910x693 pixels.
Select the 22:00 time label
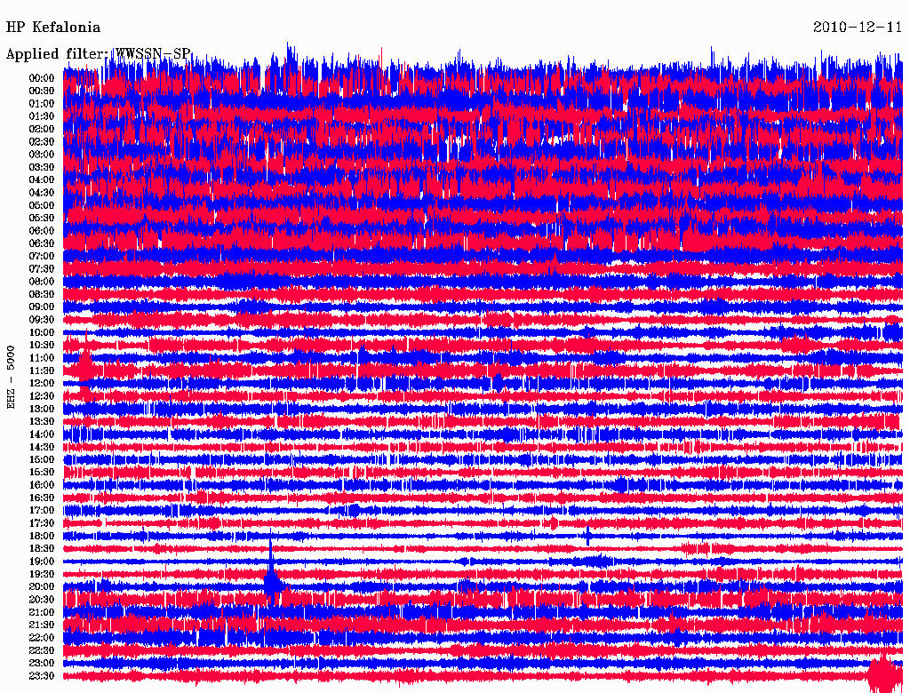point(42,638)
